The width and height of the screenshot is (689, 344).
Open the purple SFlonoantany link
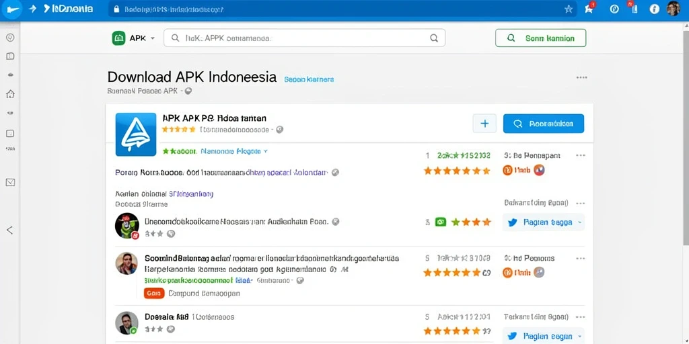click(191, 193)
